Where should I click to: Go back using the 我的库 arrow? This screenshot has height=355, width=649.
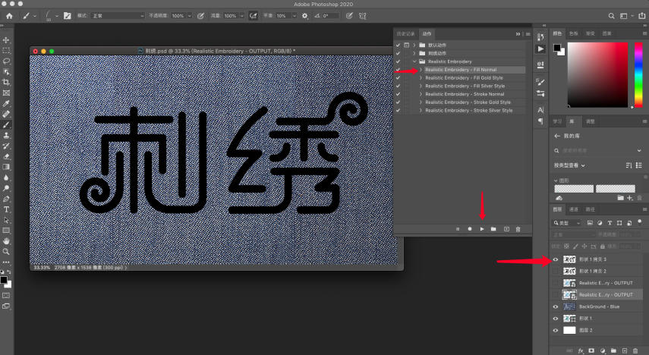(x=557, y=136)
